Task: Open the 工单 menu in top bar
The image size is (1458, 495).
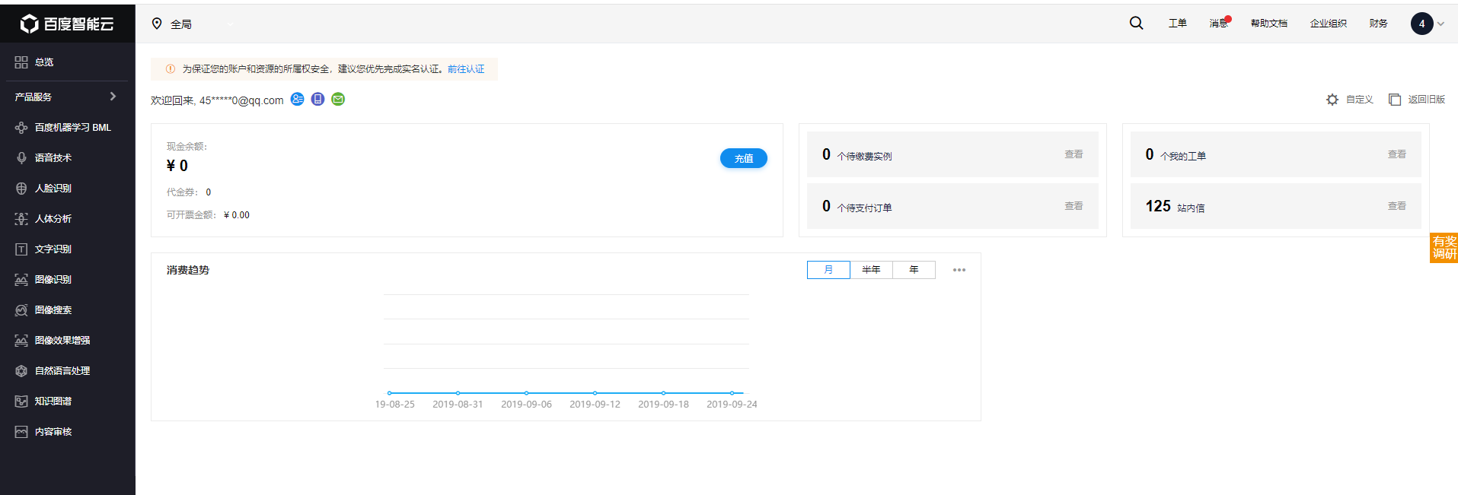Action: tap(1177, 24)
